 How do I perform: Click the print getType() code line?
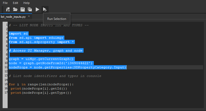click(x=41, y=93)
